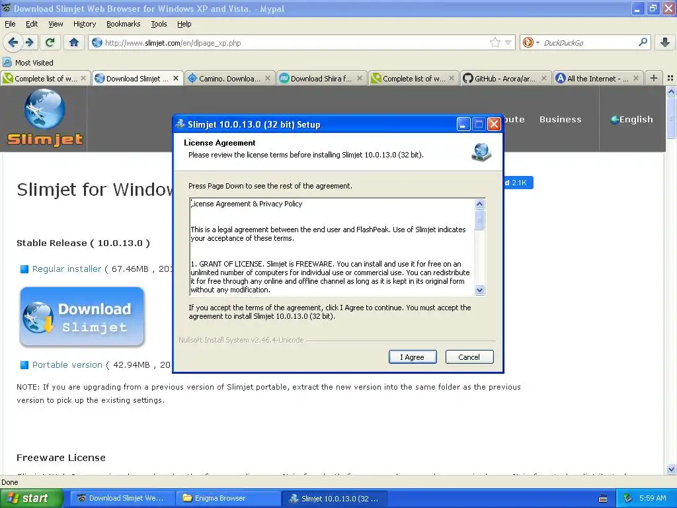Click the Slimjet Setup title bar icon

pyautogui.click(x=180, y=124)
